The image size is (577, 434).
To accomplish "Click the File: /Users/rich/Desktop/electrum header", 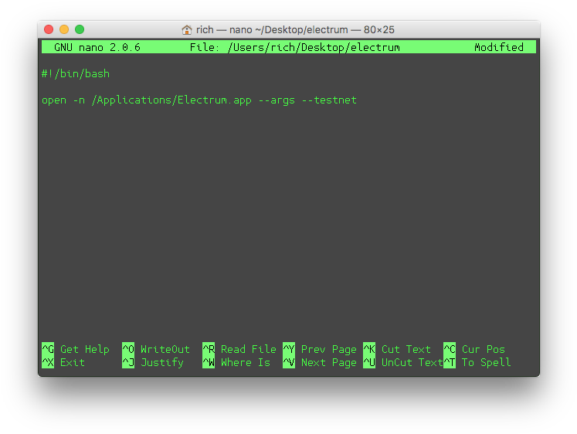I will coord(295,47).
